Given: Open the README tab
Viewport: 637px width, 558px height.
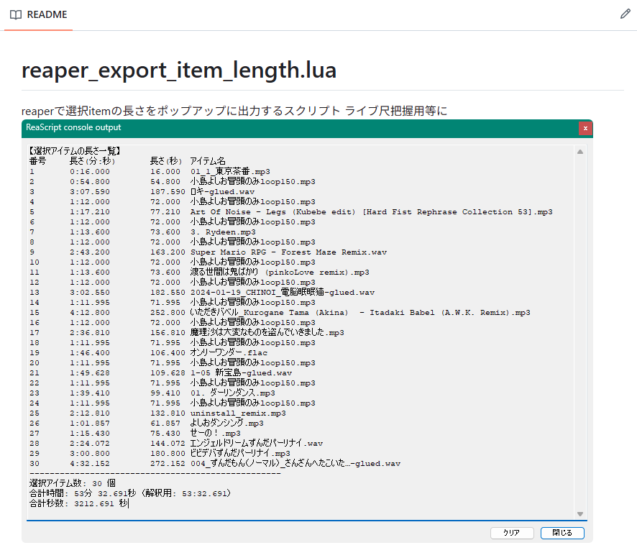Looking at the screenshot, I should coord(39,14).
